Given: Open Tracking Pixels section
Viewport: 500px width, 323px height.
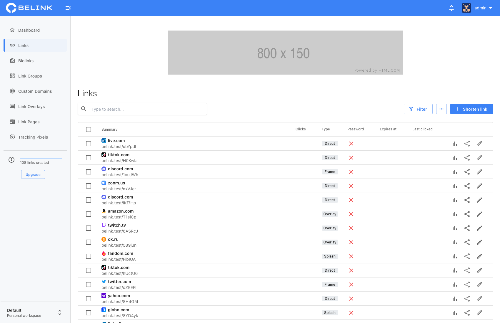Looking at the screenshot, I should click(33, 137).
